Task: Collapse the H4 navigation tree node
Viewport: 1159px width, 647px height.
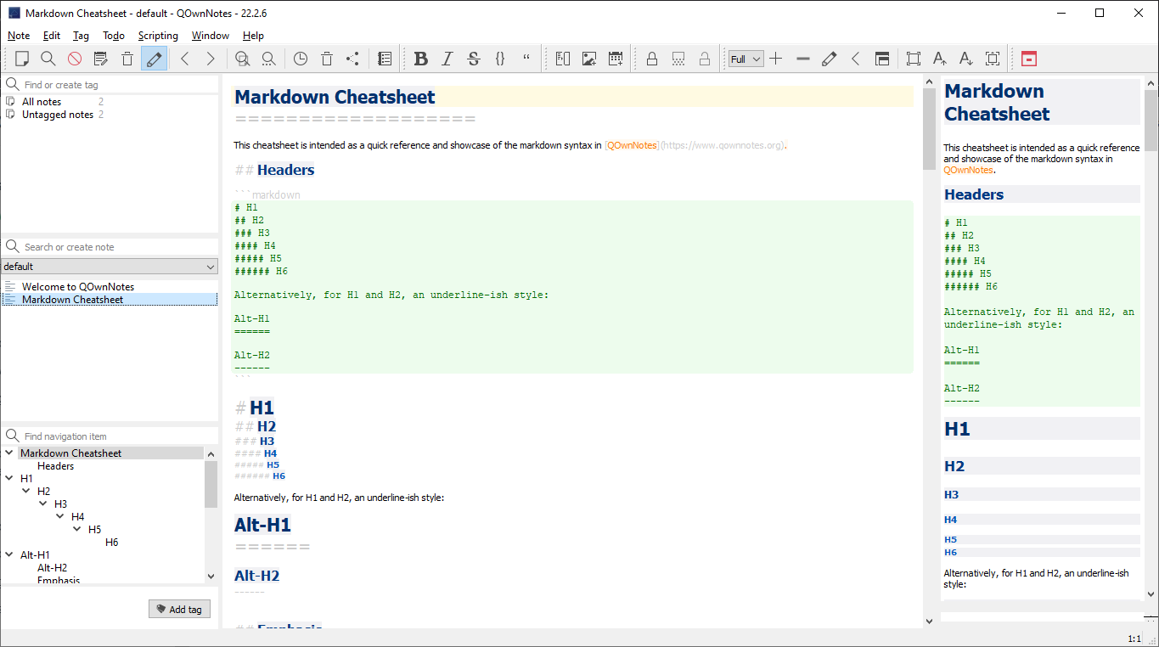Action: click(60, 517)
